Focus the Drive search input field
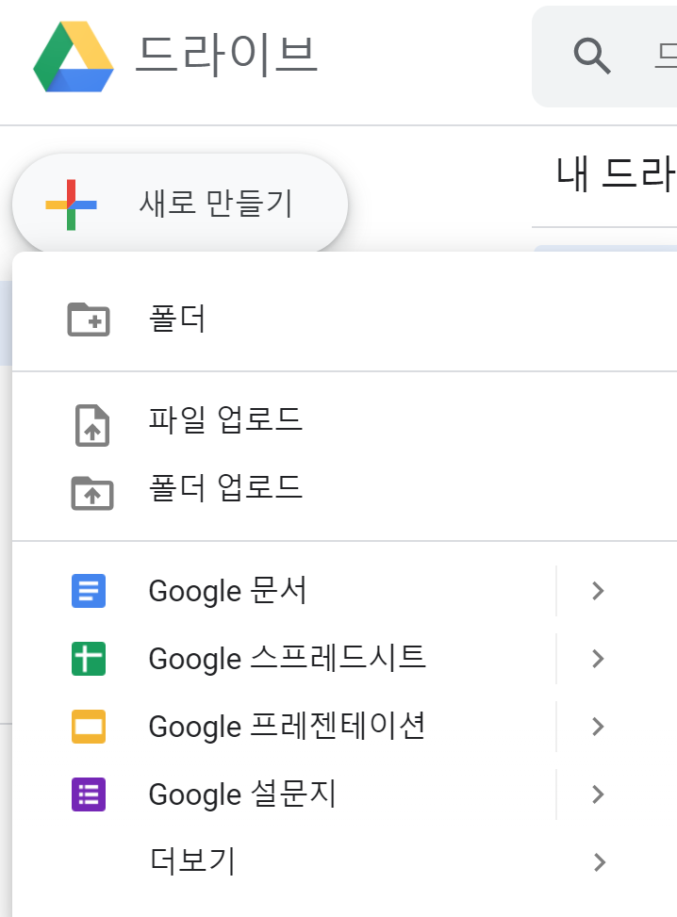Image resolution: width=677 pixels, height=917 pixels. click(x=604, y=57)
